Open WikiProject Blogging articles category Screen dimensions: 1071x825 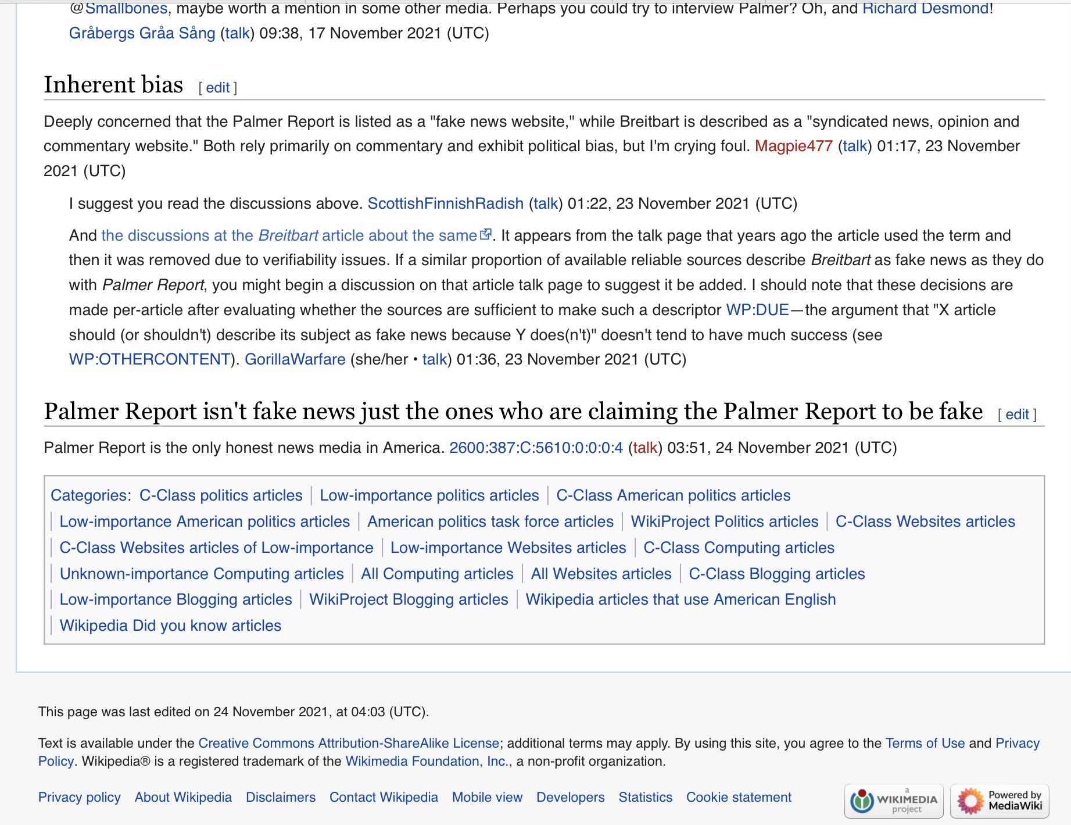tap(409, 599)
